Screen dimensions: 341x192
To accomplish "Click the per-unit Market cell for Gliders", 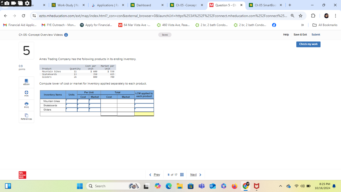I will tap(95, 110).
